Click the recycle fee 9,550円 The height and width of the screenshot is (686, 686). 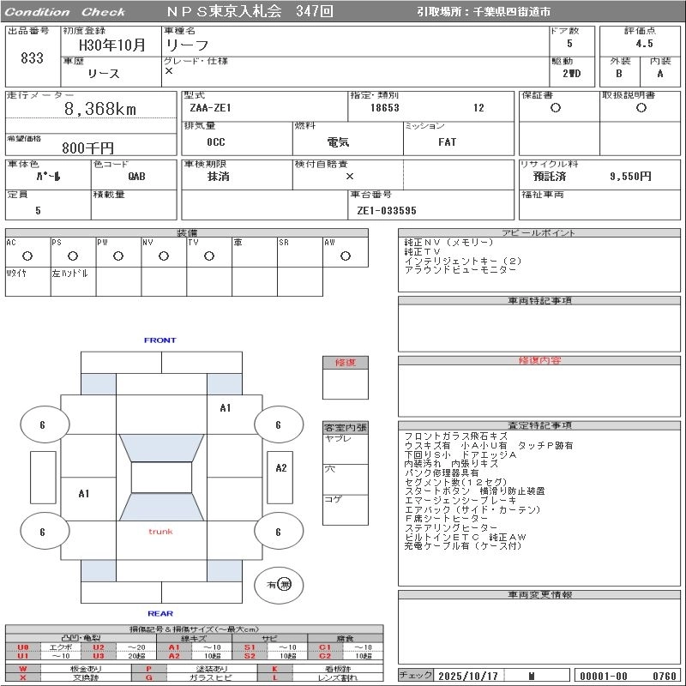click(630, 177)
